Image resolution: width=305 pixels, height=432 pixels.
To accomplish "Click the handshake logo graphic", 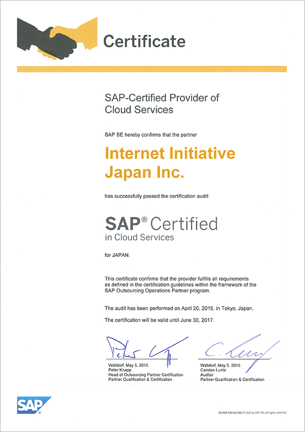I will [57, 38].
